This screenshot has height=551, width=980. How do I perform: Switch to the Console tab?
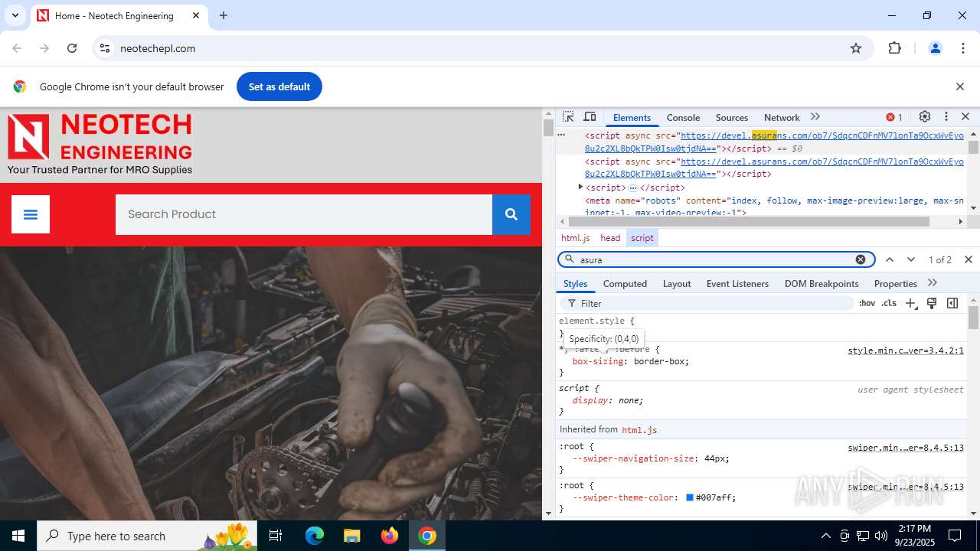683,117
